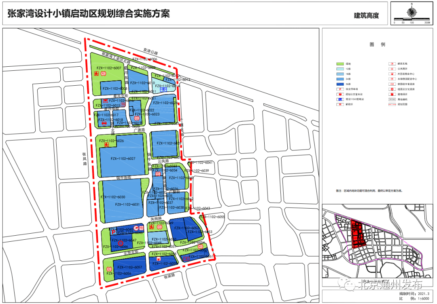This screenshot has width=437, height=304.
Task: Click the pale cyan 12米 legend swatch
Action: 340,69
